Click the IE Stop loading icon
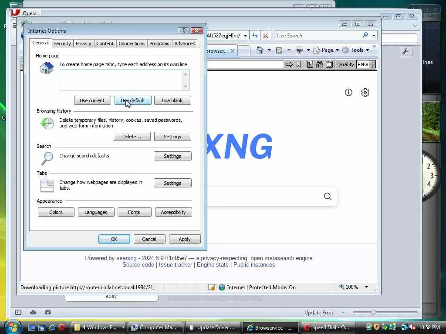 pyautogui.click(x=265, y=36)
